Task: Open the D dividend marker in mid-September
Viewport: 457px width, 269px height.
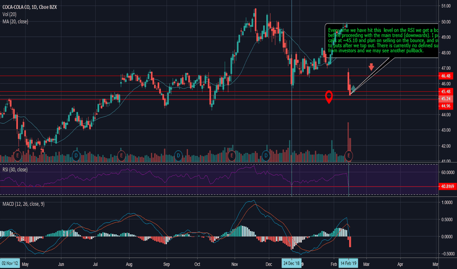Action: (178, 156)
